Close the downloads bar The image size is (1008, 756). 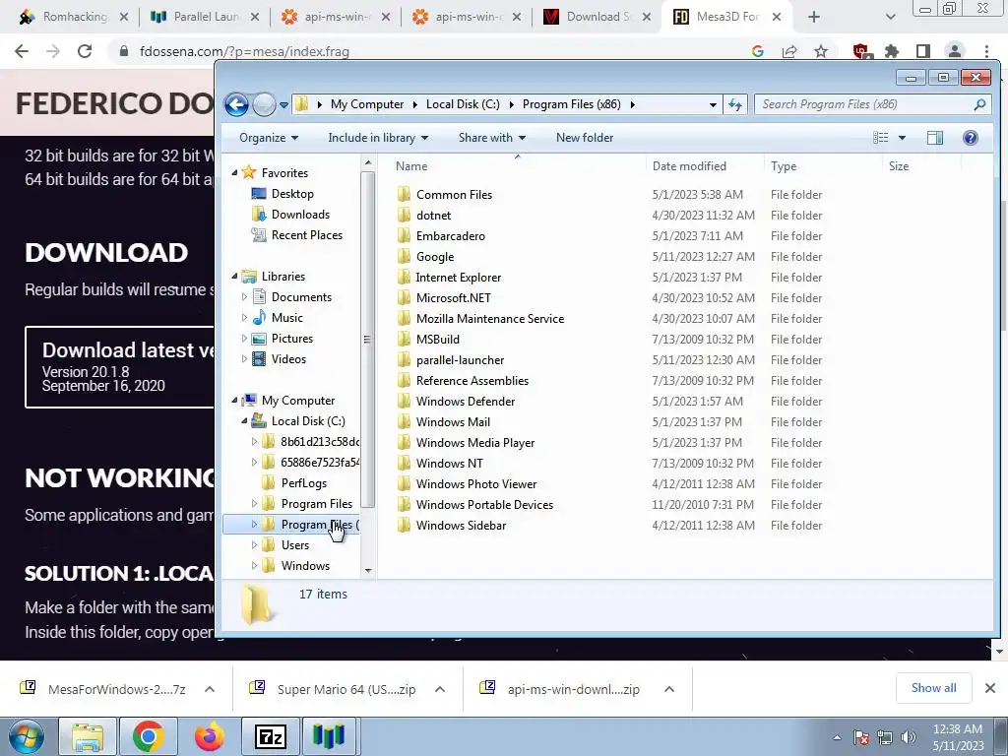(x=990, y=688)
